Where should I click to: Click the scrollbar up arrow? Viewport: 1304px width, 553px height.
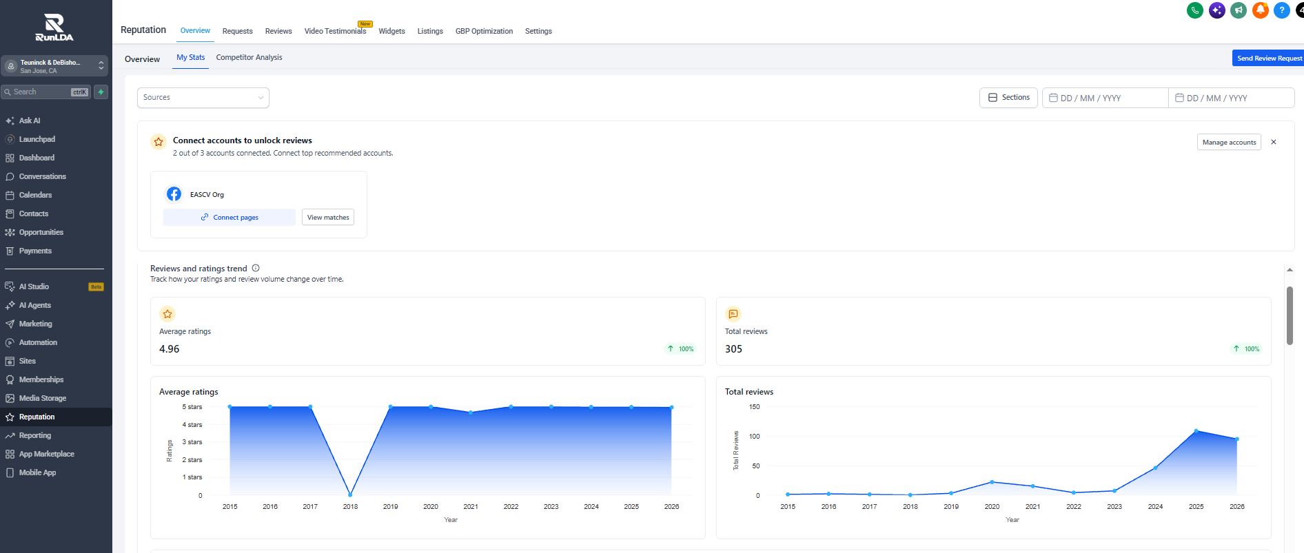1290,270
